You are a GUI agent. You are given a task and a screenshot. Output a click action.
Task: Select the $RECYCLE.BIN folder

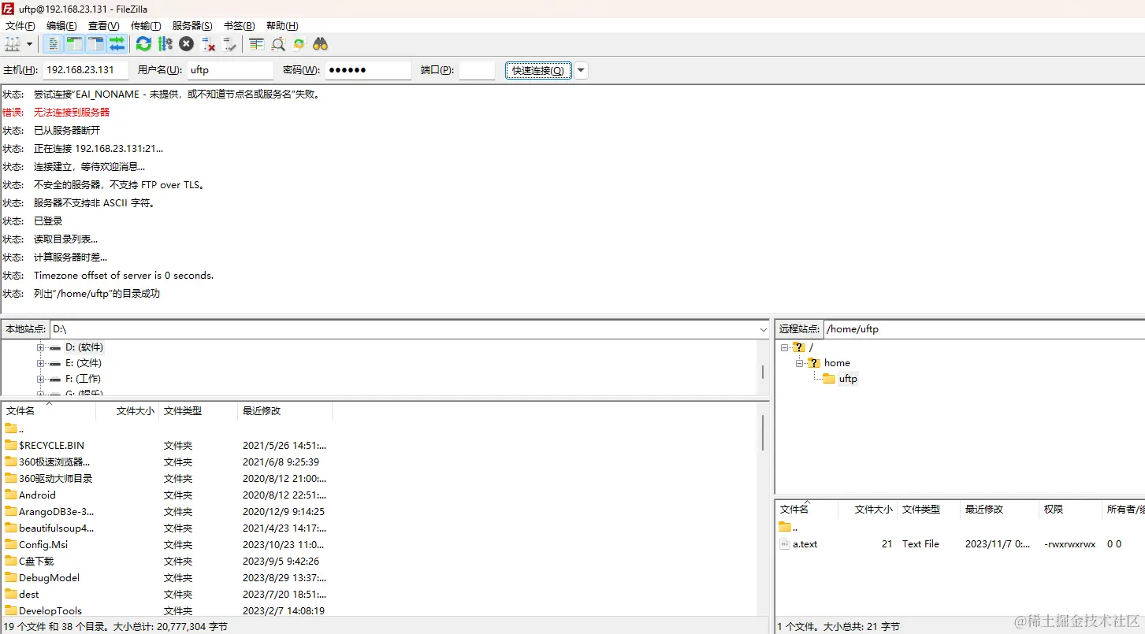click(x=51, y=445)
